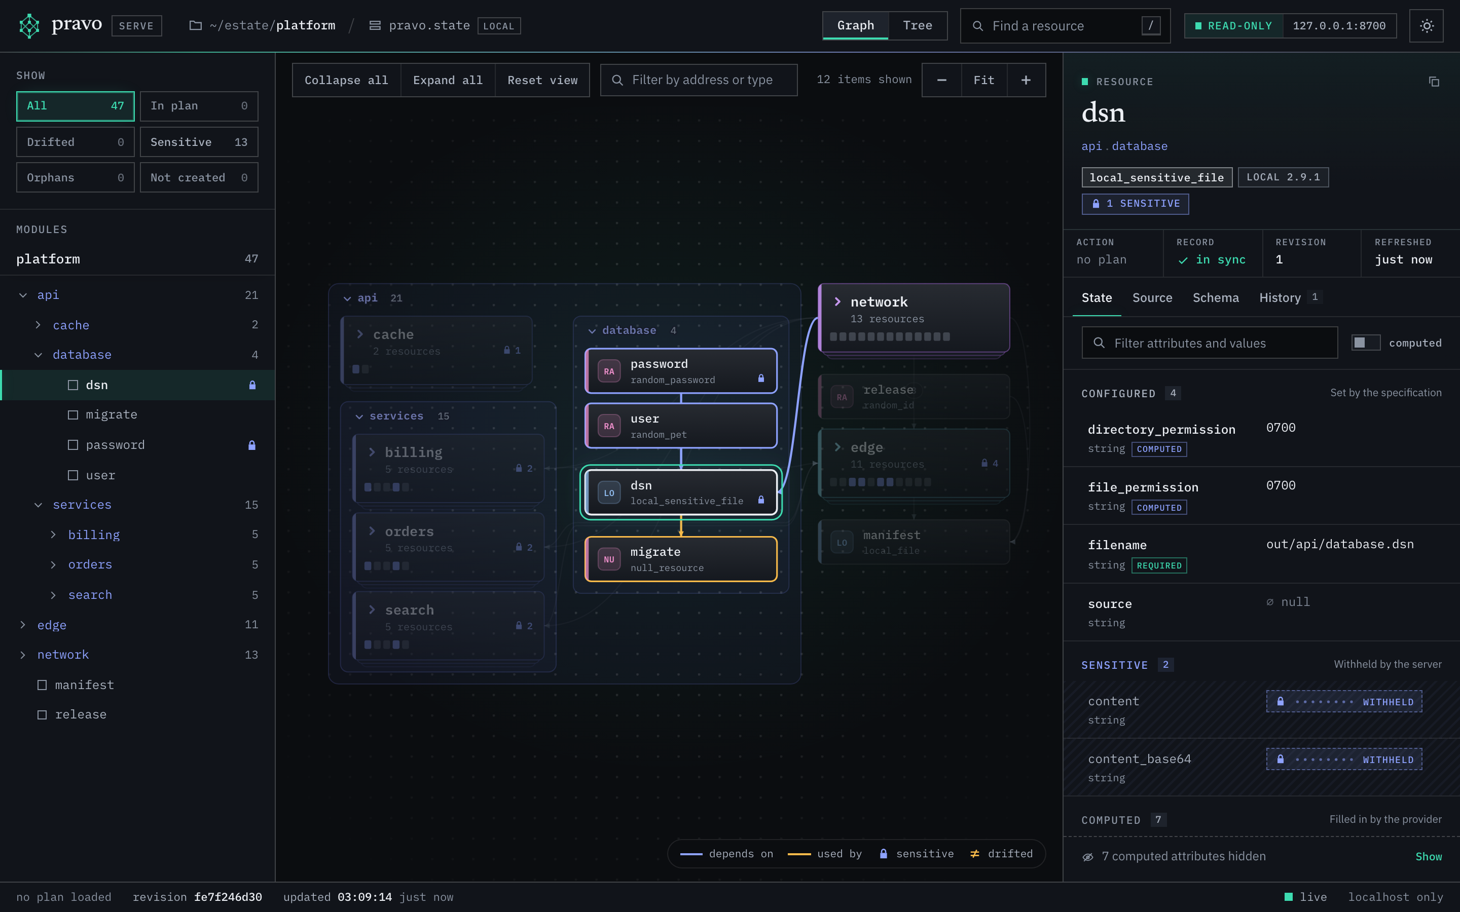Viewport: 1460px width, 912px height.
Task: Select the Sensitive filter showing 13
Action: pos(199,142)
